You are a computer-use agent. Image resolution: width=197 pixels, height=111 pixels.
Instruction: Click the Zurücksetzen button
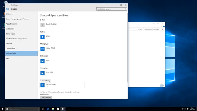[x=46, y=97]
